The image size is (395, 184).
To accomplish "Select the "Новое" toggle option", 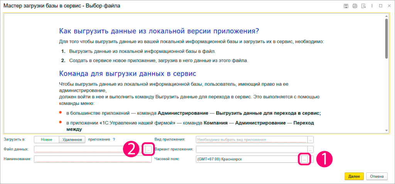I will pyautogui.click(x=46, y=140).
